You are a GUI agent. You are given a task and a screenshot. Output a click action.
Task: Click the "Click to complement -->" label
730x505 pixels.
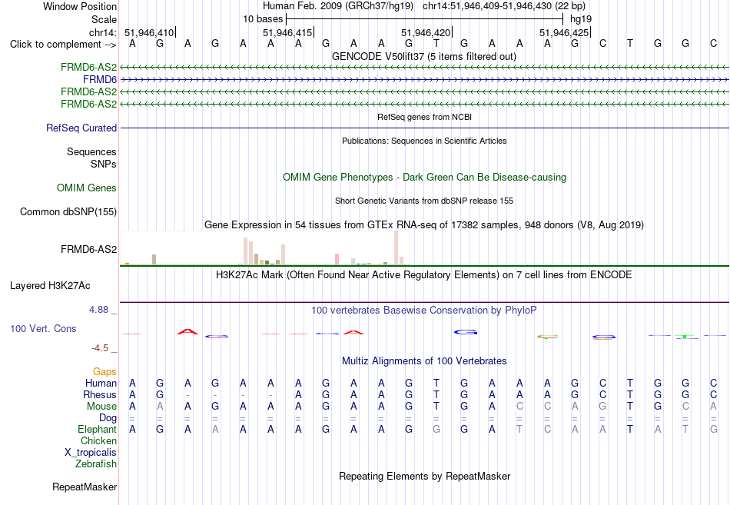63,45
